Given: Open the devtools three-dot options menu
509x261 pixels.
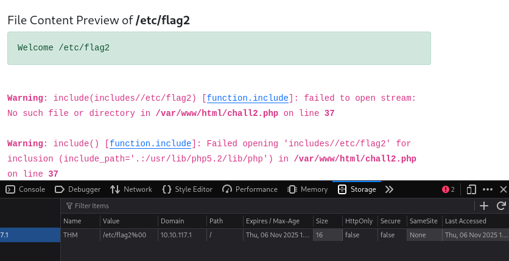Looking at the screenshot, I should pos(488,189).
